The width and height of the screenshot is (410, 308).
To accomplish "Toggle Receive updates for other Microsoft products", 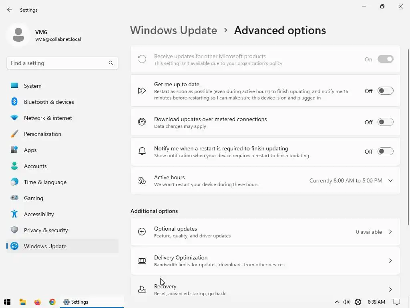I will tap(386, 59).
